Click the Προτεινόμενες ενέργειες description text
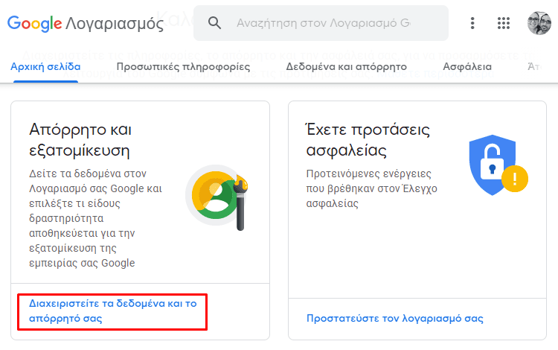 point(371,188)
